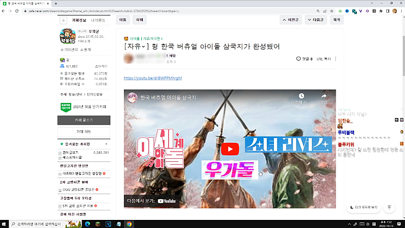Click the members icon beside 421,657
The width and height of the screenshot is (405, 228).
coord(62,66)
